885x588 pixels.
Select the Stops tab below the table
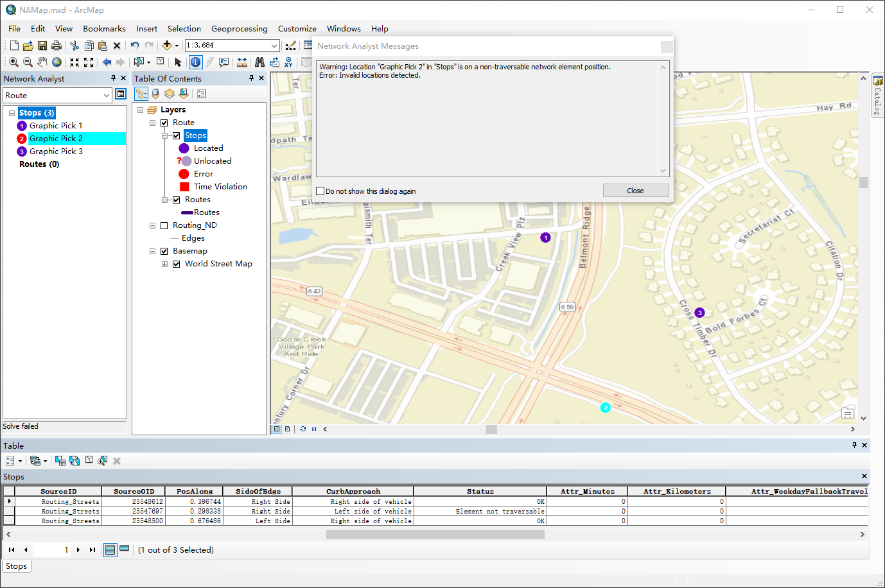coord(17,566)
